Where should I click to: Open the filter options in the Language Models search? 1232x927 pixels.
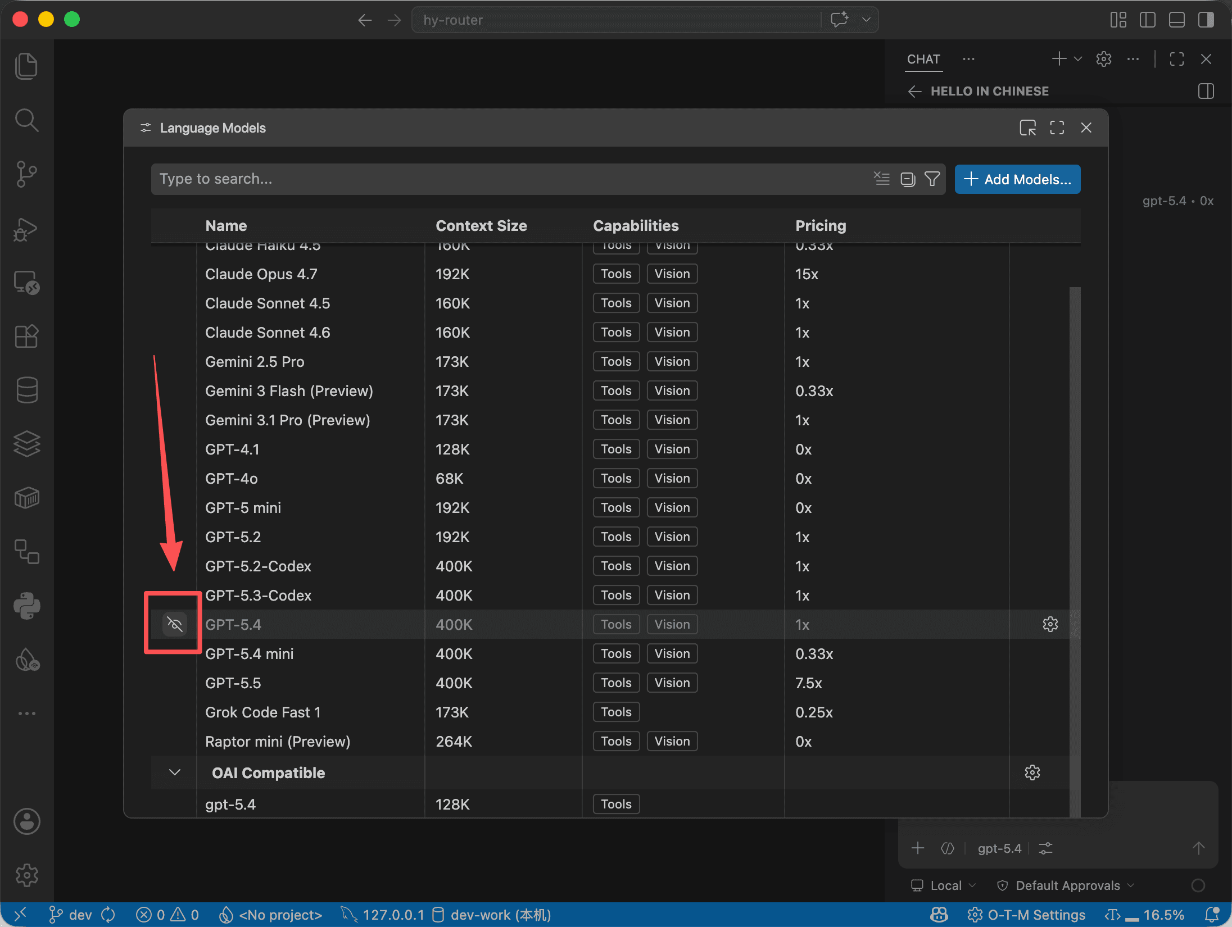click(x=932, y=179)
